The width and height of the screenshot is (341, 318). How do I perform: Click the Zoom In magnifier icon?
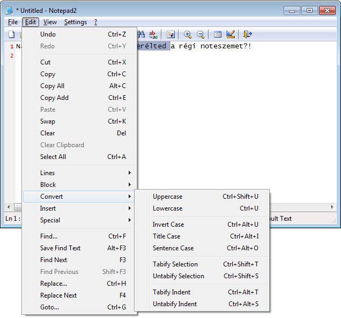188,34
